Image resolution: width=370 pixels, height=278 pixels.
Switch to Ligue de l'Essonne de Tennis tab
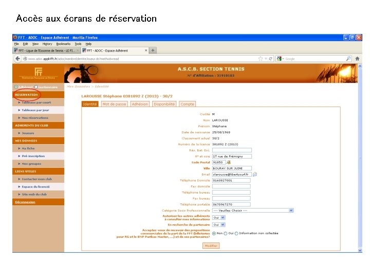tap(46, 50)
